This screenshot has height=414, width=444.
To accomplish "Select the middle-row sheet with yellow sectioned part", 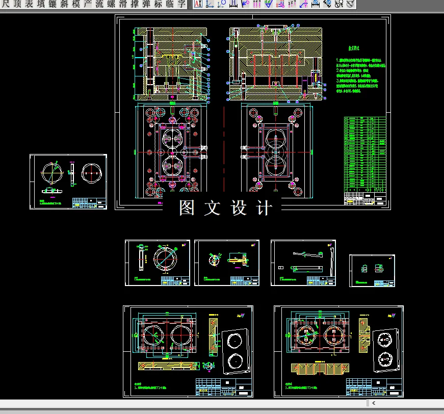I will point(227,263).
